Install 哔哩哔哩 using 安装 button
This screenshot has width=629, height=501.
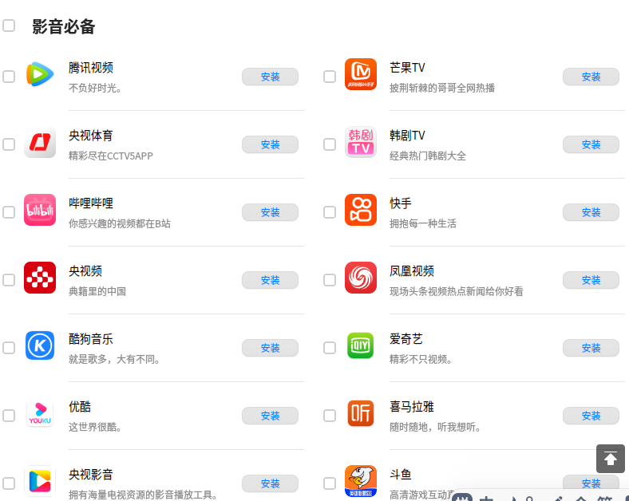pyautogui.click(x=270, y=212)
